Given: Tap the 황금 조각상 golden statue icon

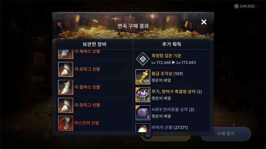Looking at the screenshot, I should click(143, 77).
